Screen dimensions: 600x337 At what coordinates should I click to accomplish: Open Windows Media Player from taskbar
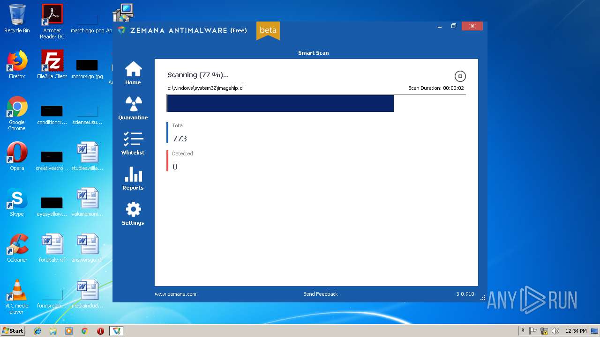pyautogui.click(x=69, y=331)
